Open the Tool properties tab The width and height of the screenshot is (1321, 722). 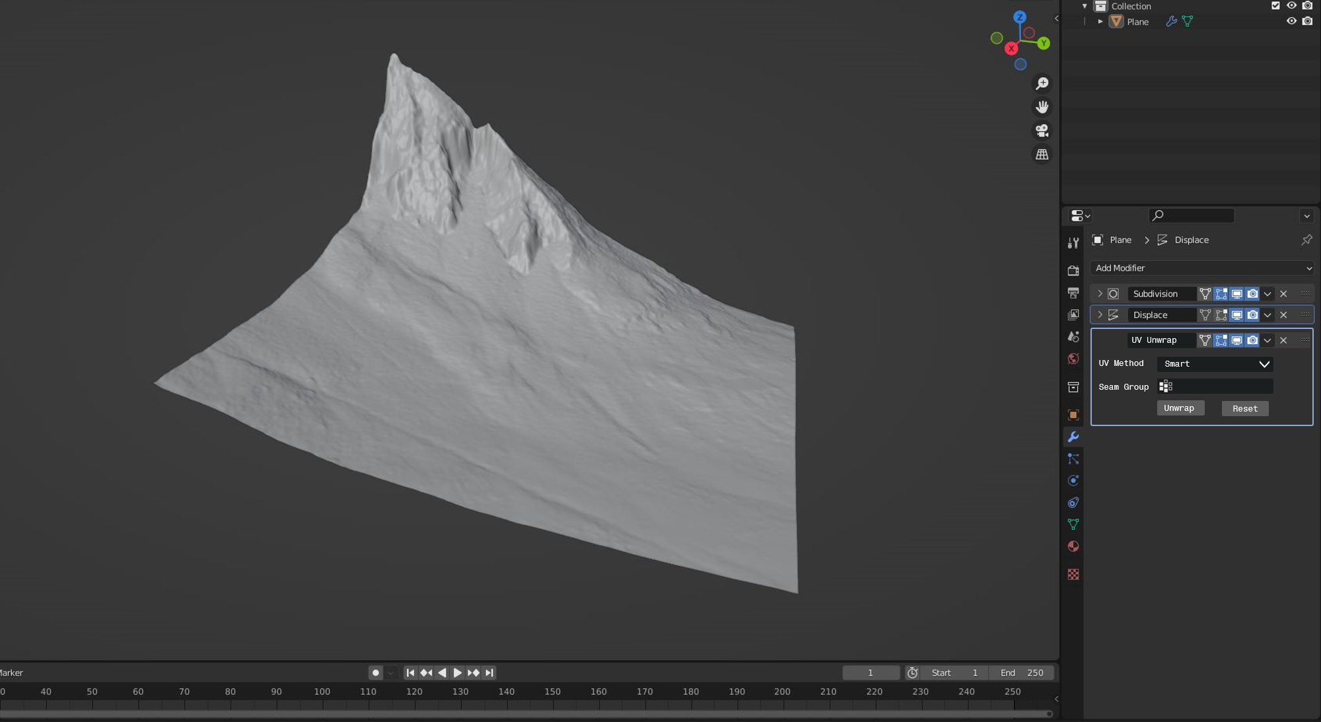1073,243
